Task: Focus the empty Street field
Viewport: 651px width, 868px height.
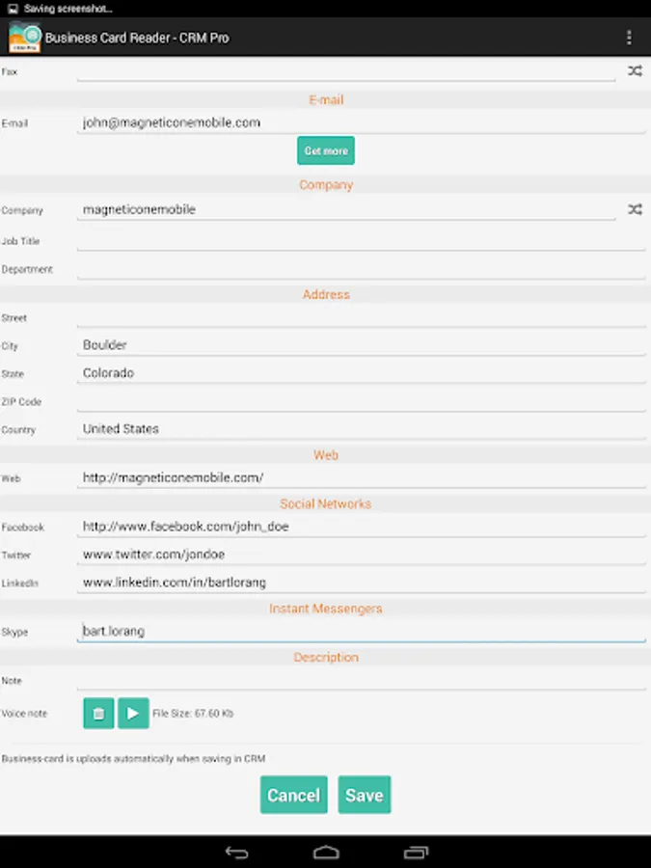Action: click(x=361, y=317)
